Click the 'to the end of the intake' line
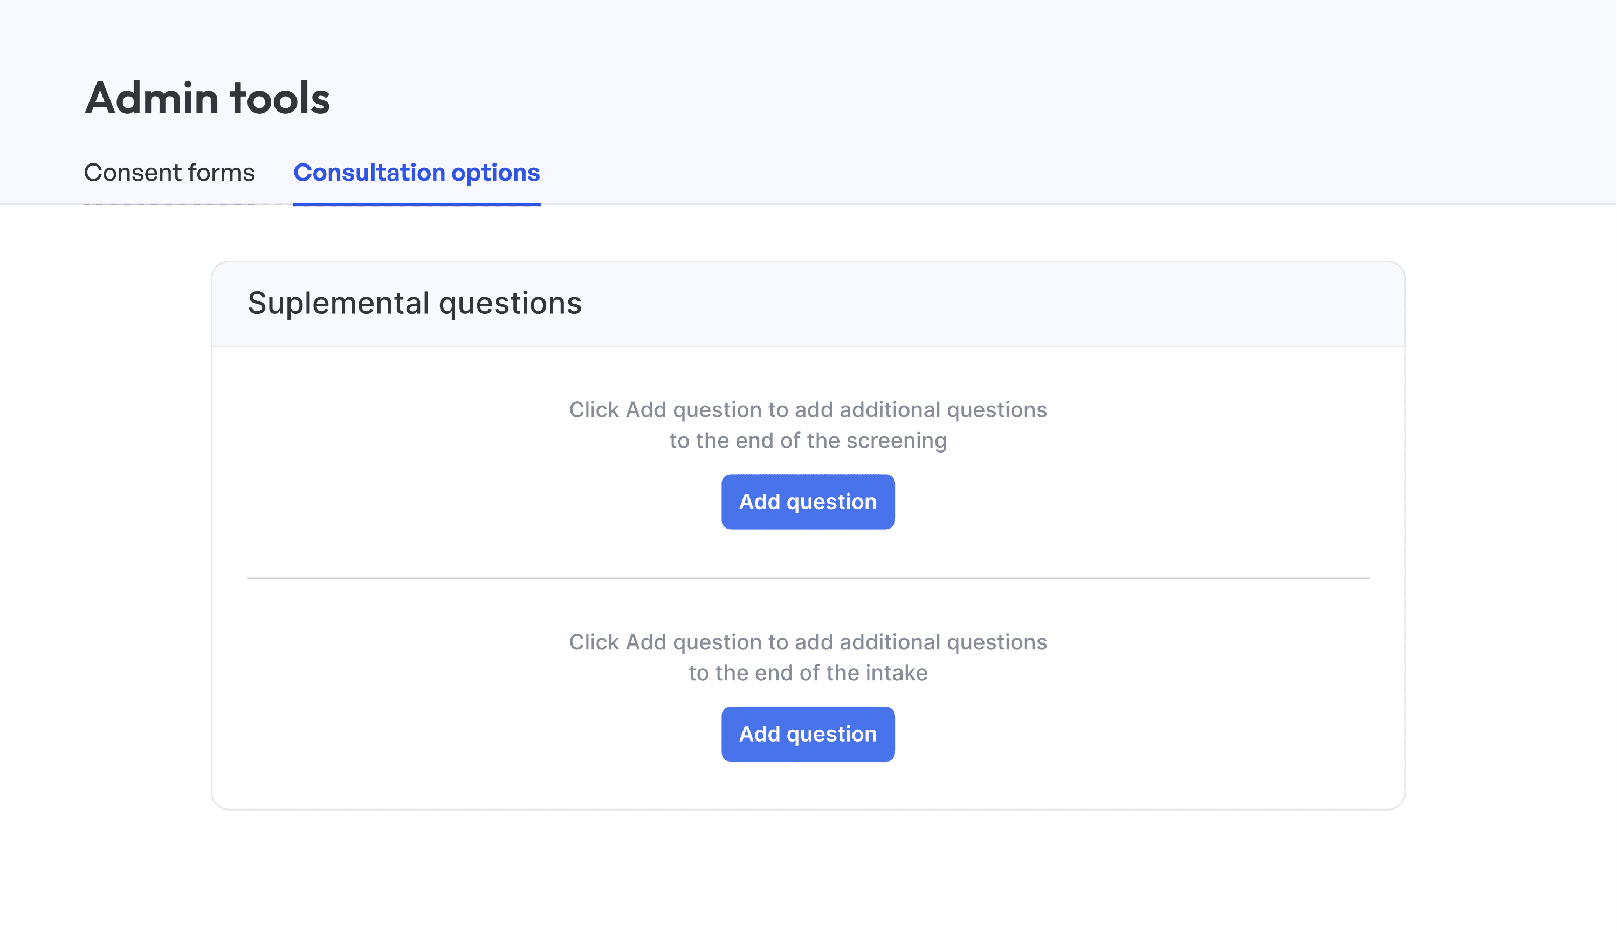 [x=808, y=674]
